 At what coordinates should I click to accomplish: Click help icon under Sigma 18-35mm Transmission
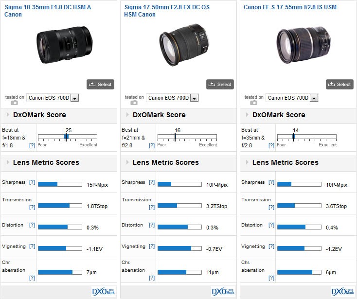click(x=32, y=207)
